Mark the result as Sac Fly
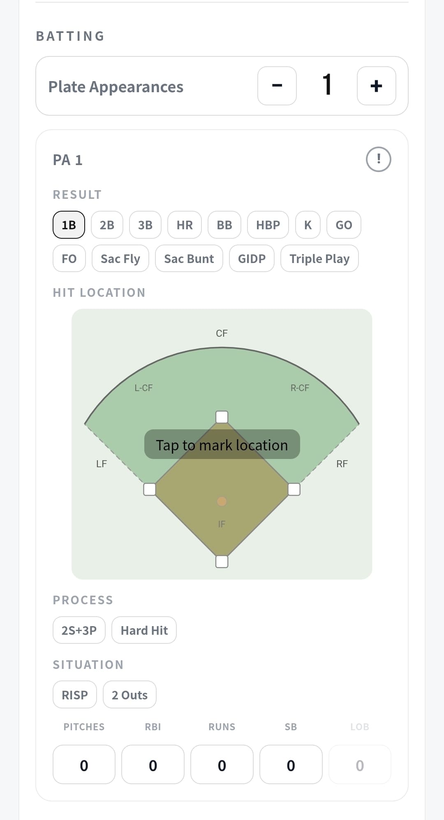Viewport: 444px width, 820px height. (x=120, y=259)
